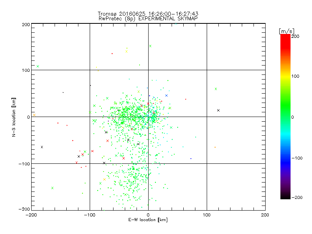Click the orange X marker at far west edge
312x234 pixels.
34,115
